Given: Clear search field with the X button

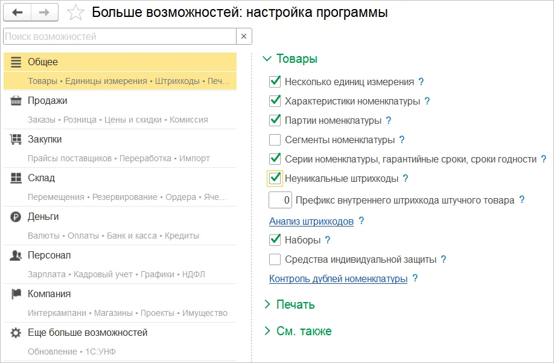Looking at the screenshot, I should click(244, 37).
